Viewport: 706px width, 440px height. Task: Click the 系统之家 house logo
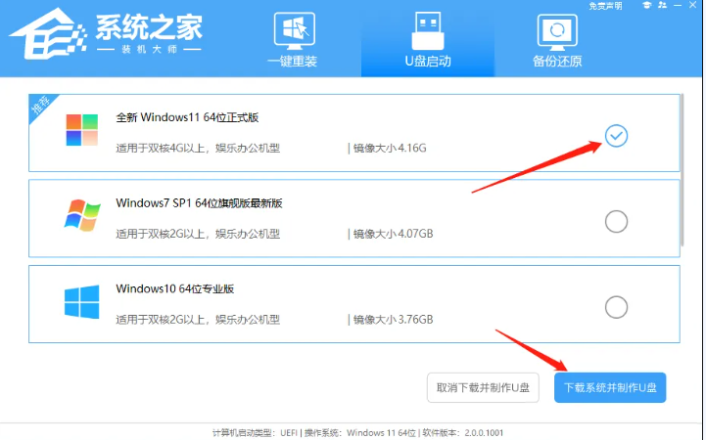[49, 34]
